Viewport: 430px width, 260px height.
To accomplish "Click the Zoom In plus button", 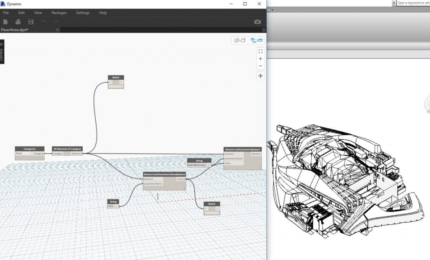I will coord(260,59).
